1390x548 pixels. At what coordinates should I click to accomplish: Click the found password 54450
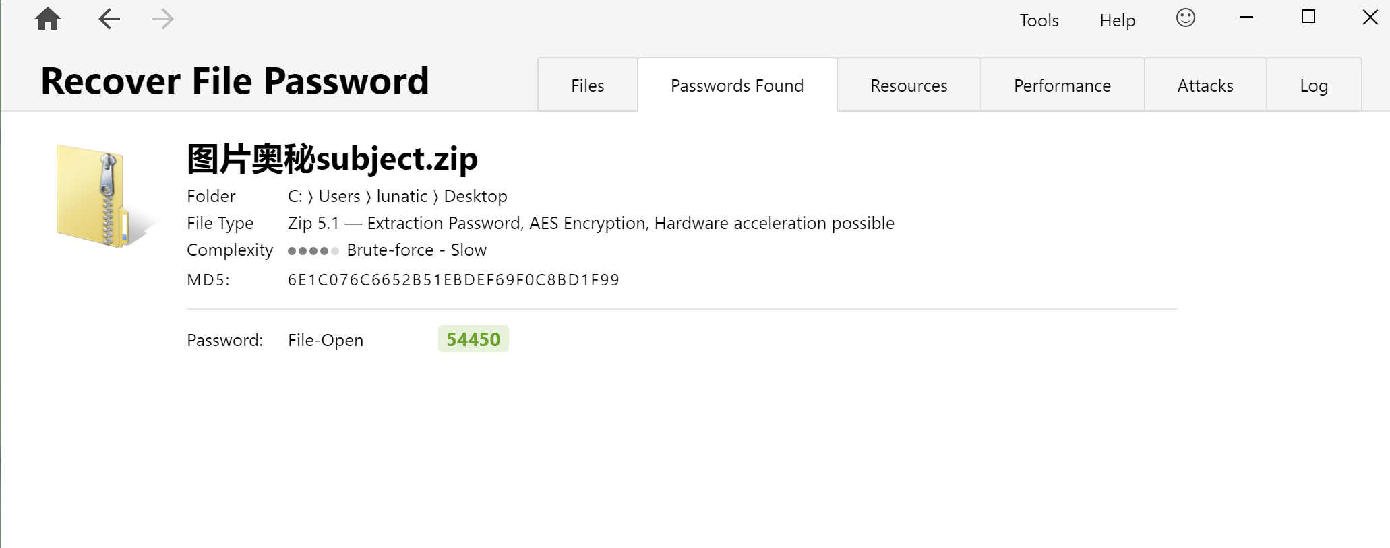(473, 339)
